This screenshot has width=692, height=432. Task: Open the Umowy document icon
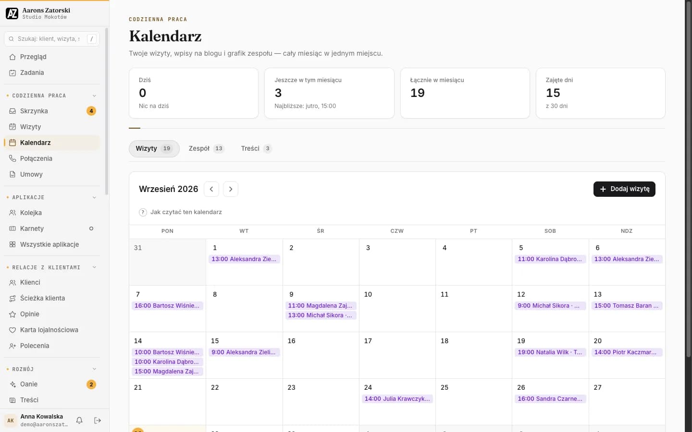pos(12,174)
